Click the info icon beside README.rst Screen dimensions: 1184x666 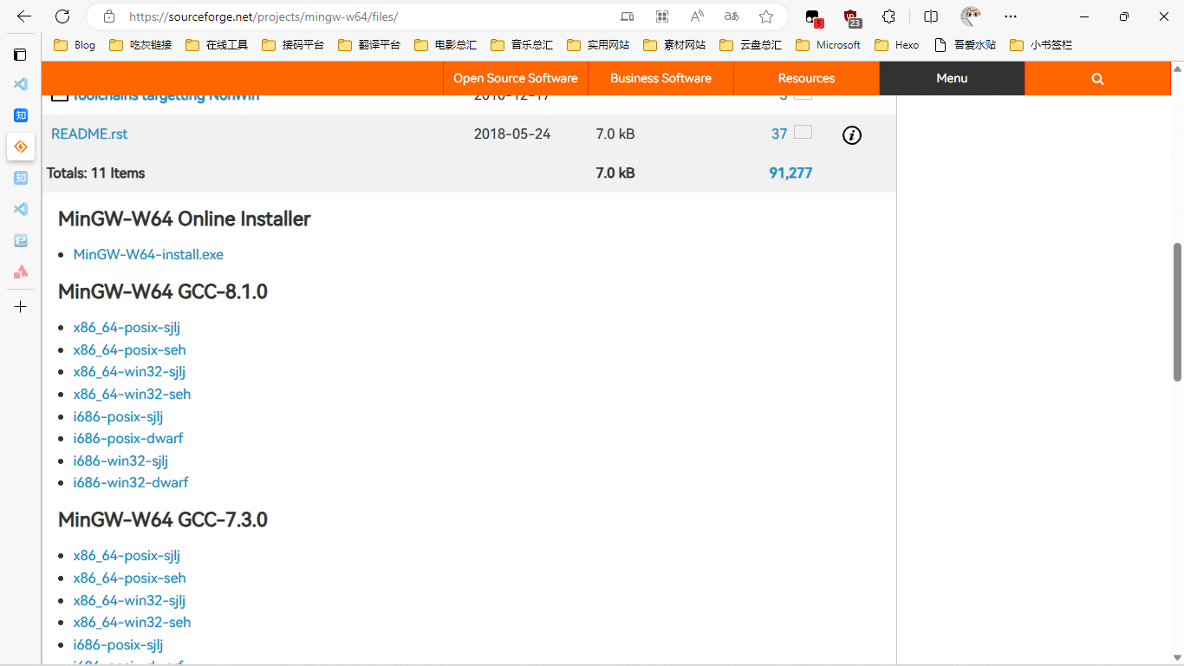[x=852, y=134]
